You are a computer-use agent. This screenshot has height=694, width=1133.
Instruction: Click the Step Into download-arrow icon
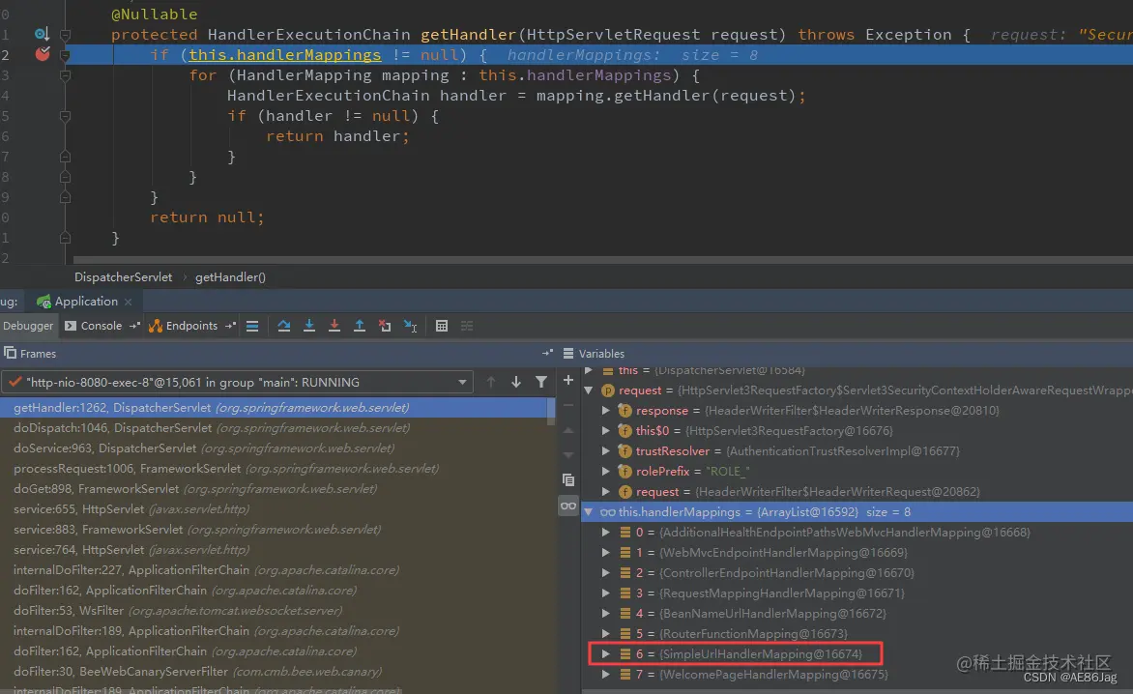click(309, 326)
